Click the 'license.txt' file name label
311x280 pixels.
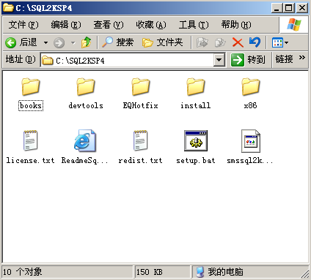(30, 160)
